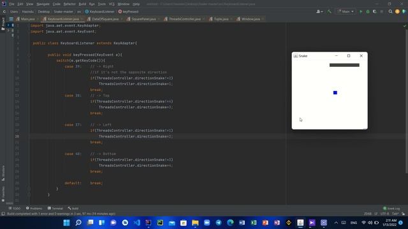Screen dimensions: 408x229
Task: Run with coverage using the shield icon
Action: tap(375, 11)
